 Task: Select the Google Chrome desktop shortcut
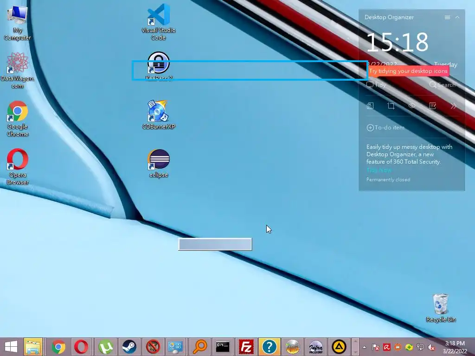coord(17,119)
